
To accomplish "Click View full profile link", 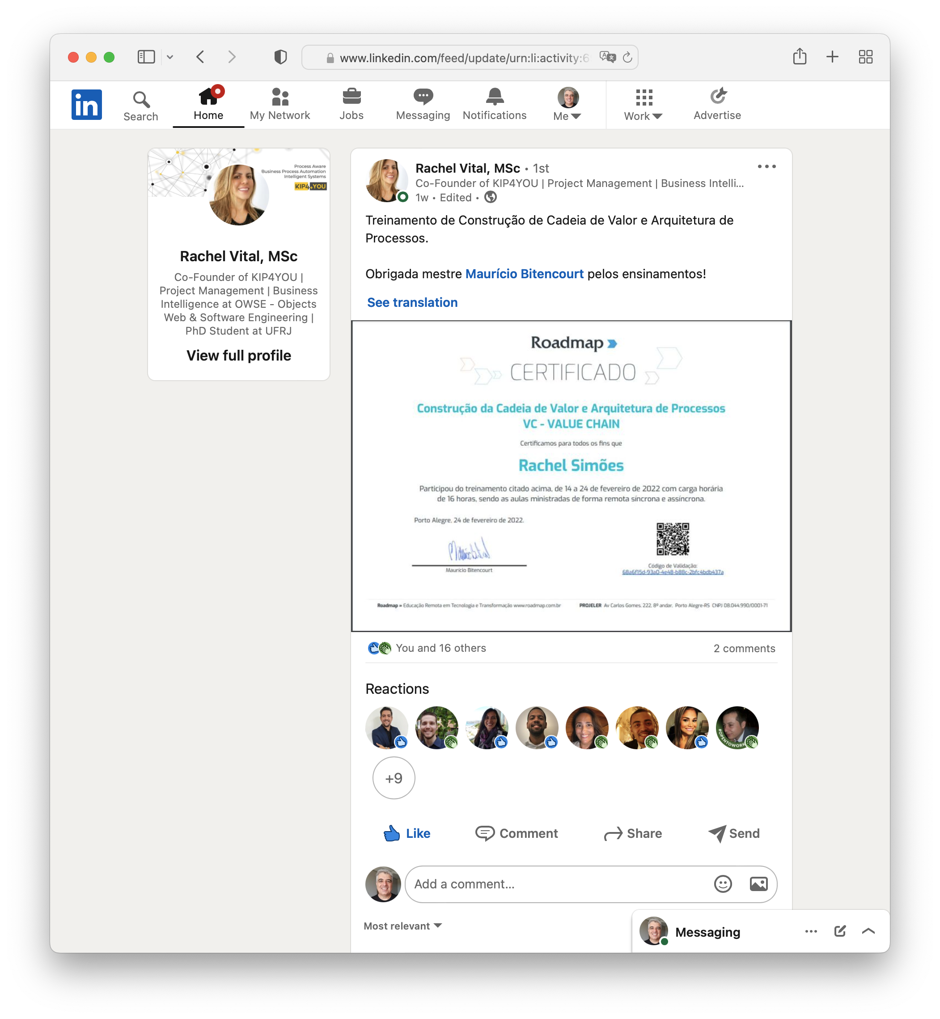I will [238, 356].
